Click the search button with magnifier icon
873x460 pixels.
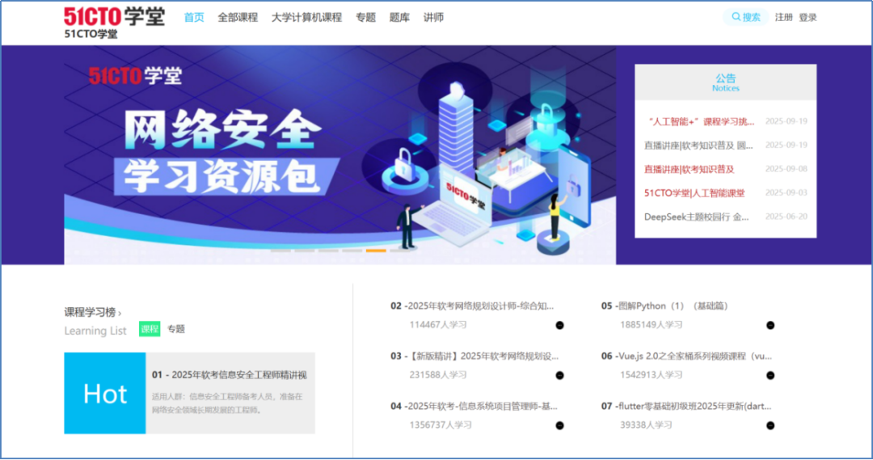pos(745,17)
